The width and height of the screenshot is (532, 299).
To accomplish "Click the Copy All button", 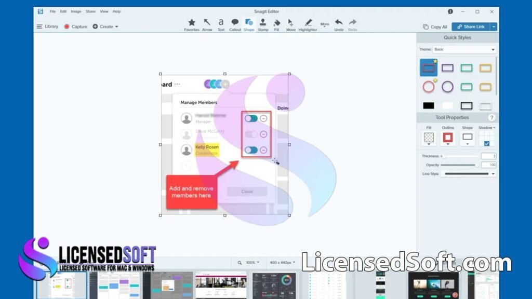I will click(435, 26).
